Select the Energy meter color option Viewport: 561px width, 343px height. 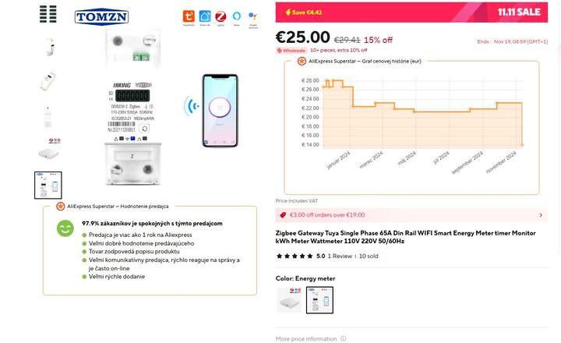(319, 300)
